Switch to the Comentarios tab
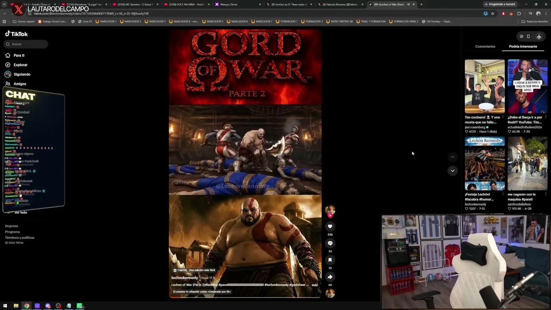Viewport: 551px width, 310px height. [x=485, y=46]
